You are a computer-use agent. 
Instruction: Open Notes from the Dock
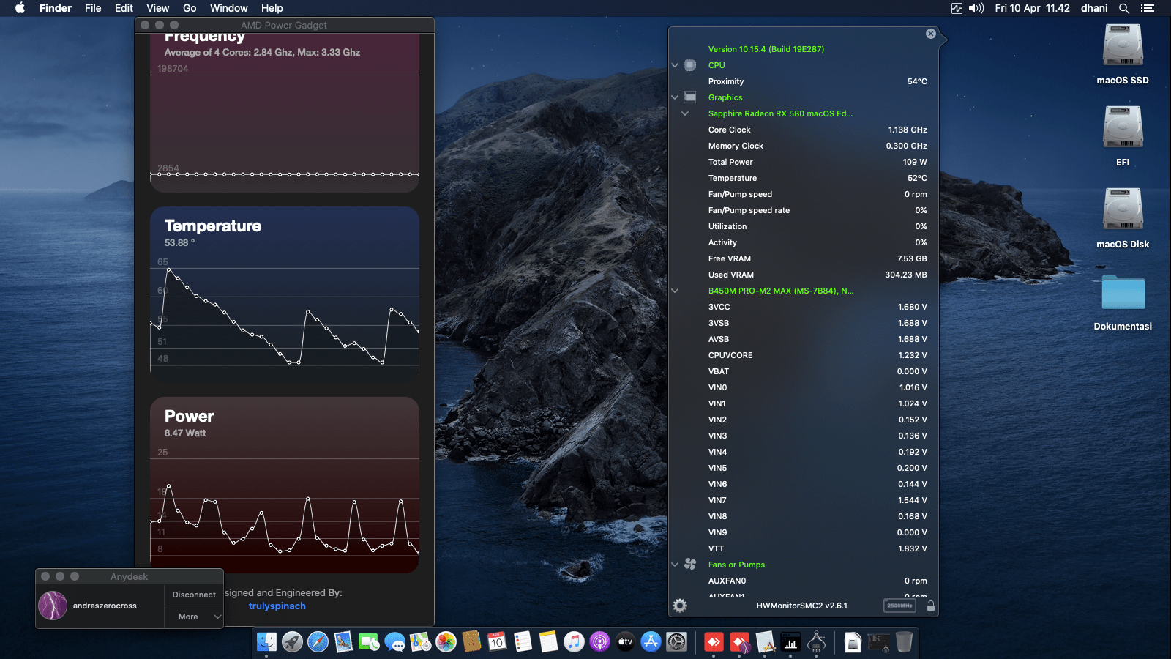coord(548,642)
